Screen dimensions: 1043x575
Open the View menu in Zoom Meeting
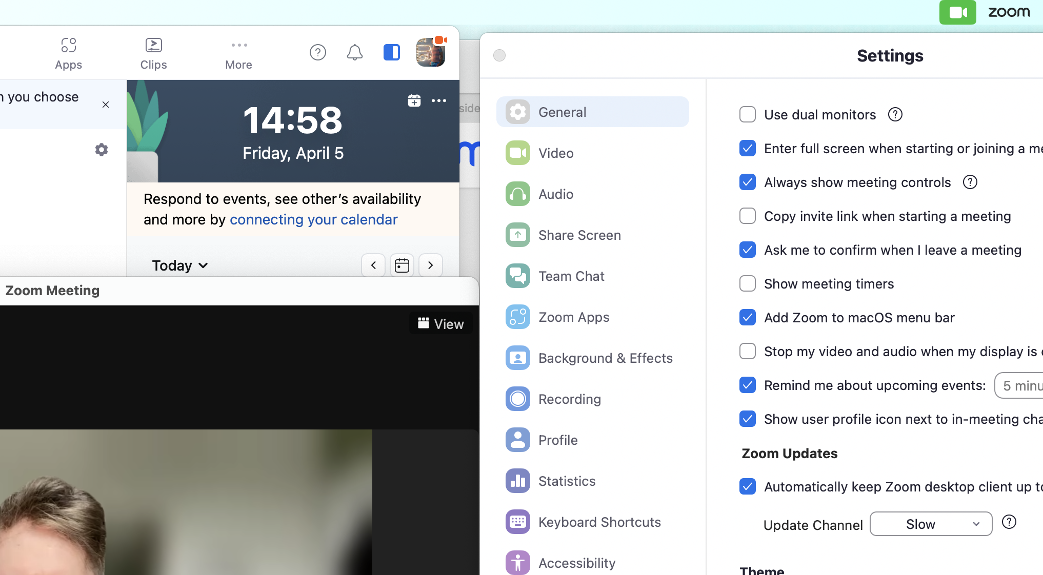pos(440,324)
